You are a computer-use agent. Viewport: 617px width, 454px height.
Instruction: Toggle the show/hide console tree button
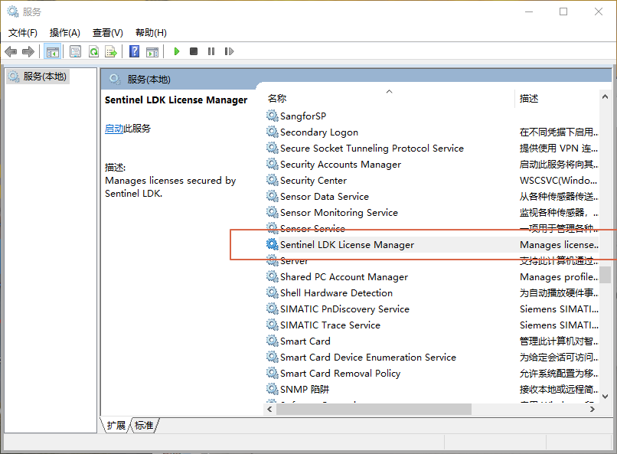pos(53,51)
